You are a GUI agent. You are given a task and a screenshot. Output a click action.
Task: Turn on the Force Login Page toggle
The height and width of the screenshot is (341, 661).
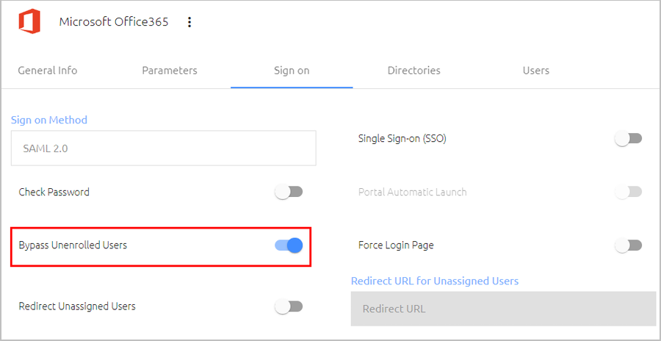628,245
